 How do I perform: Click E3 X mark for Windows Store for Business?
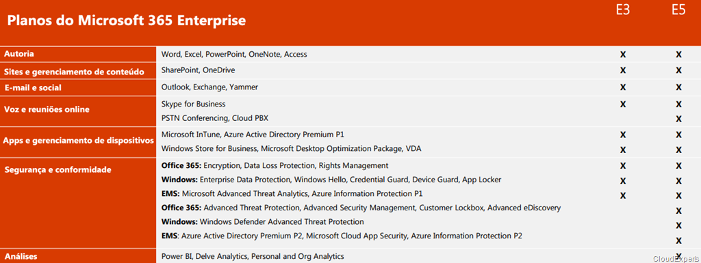coord(623,150)
